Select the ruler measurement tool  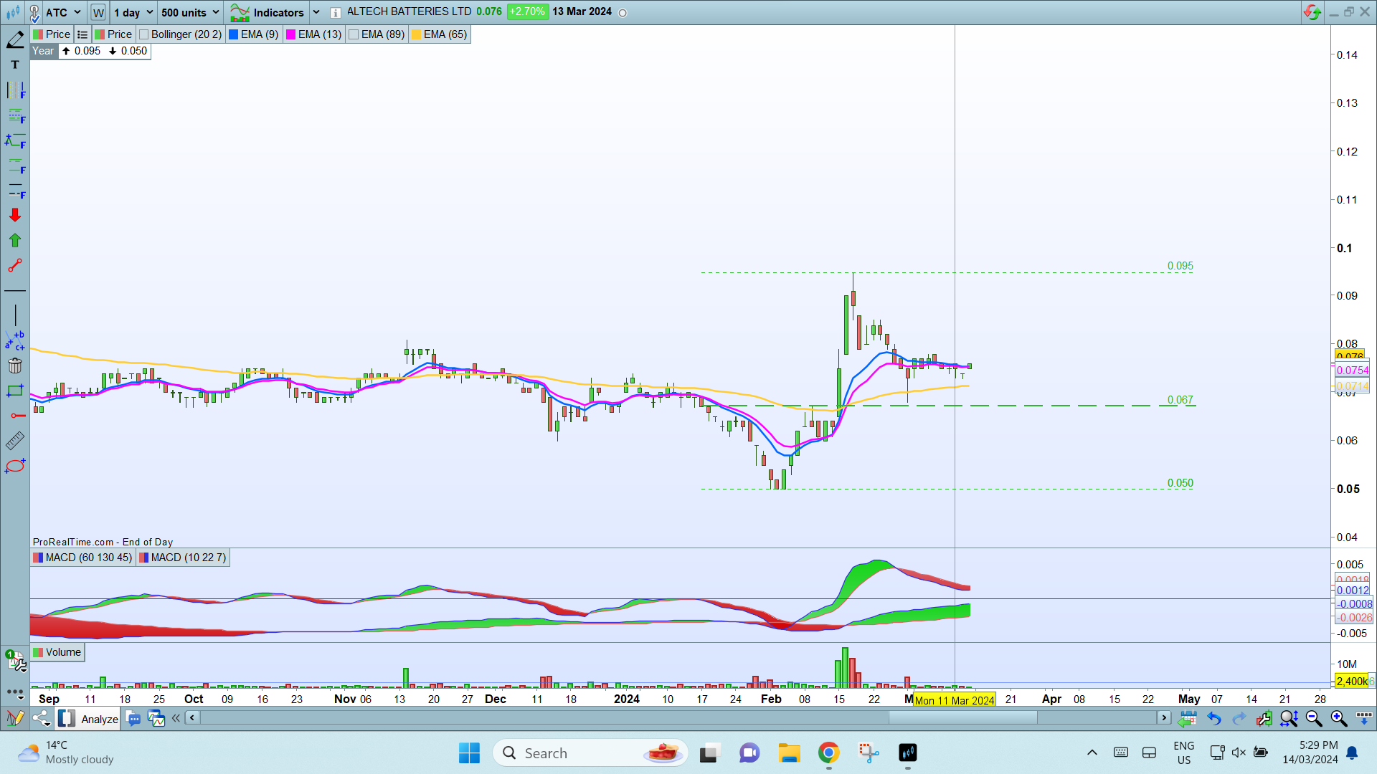tap(15, 441)
